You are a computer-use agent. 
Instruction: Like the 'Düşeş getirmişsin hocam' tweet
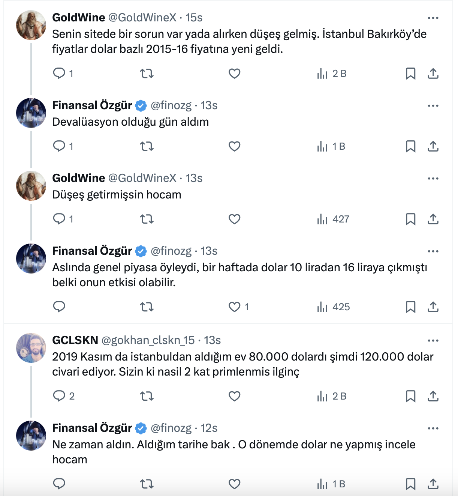coord(235,219)
